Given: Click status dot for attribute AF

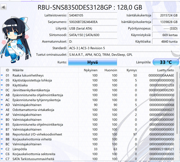Looking at the screenshot, I should [x=2, y=114].
